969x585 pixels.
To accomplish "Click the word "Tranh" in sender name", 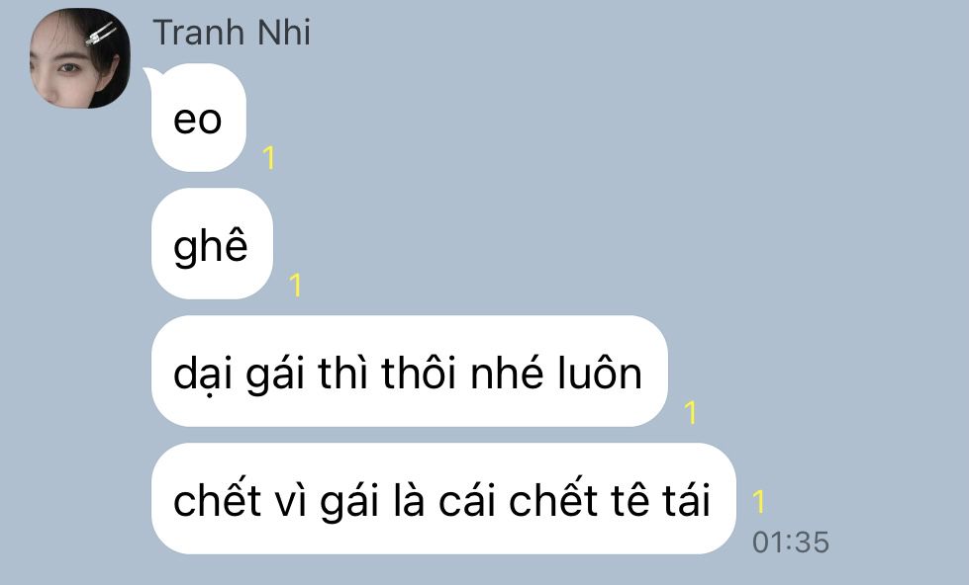I will (x=199, y=32).
